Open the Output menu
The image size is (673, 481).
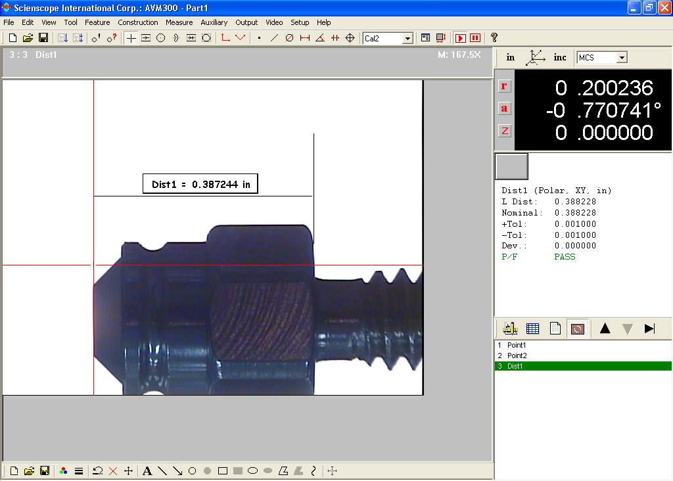point(246,22)
